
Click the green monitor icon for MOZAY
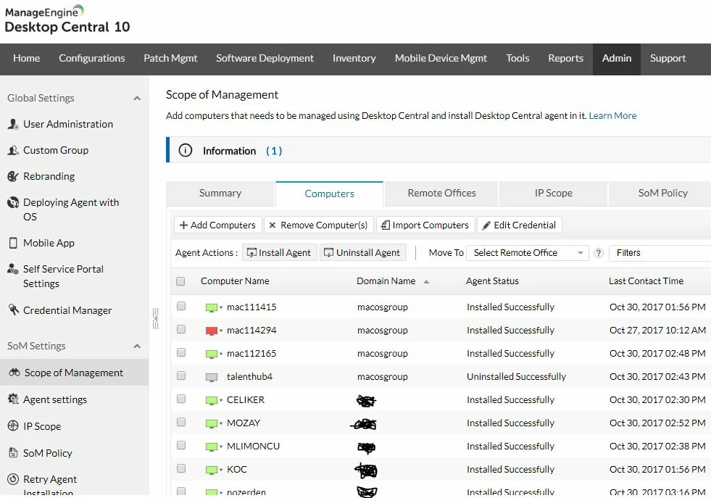pos(212,423)
